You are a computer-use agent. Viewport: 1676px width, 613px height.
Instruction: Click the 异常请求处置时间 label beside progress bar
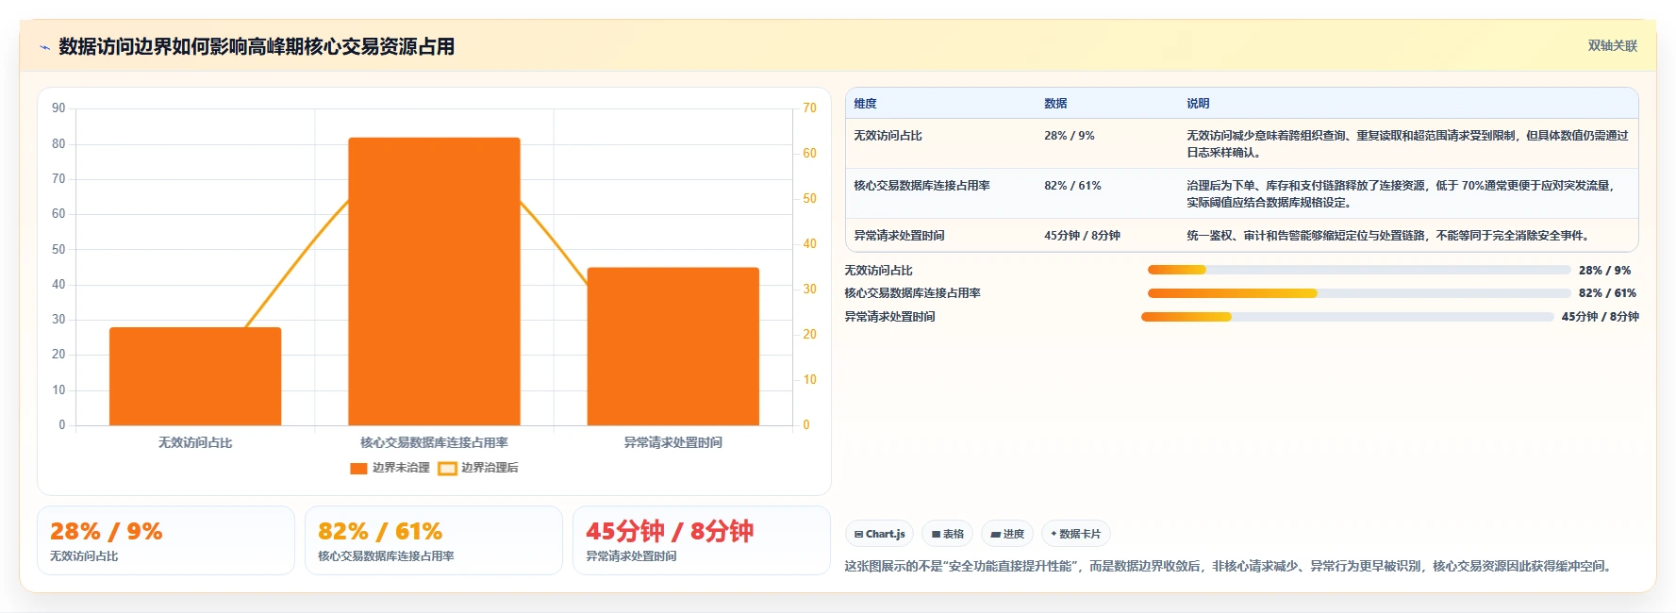[x=889, y=317]
